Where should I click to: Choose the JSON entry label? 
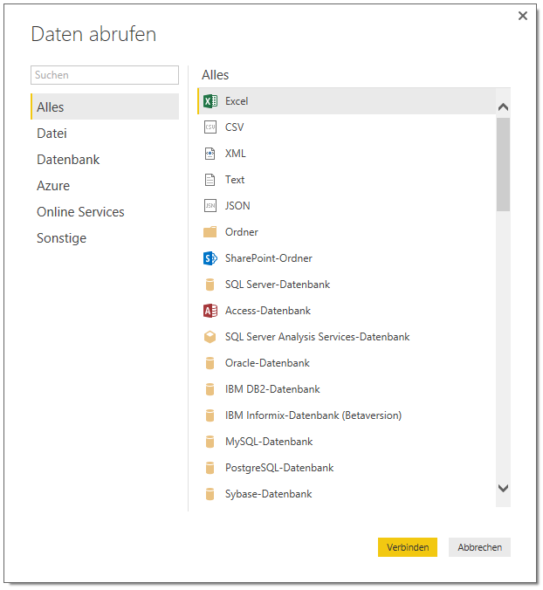point(237,206)
